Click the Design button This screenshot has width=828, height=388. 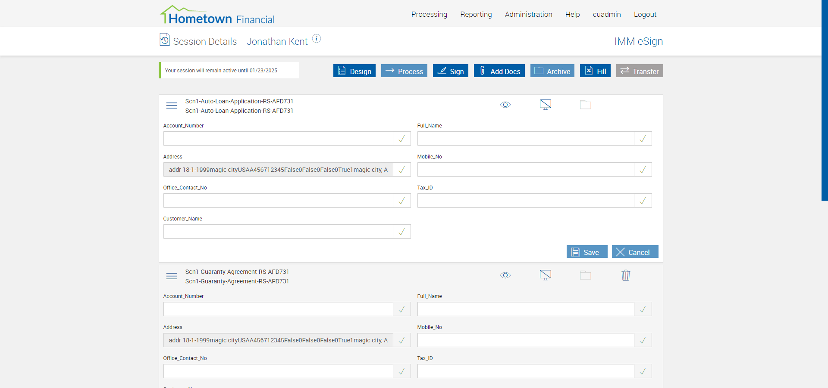[x=354, y=71]
